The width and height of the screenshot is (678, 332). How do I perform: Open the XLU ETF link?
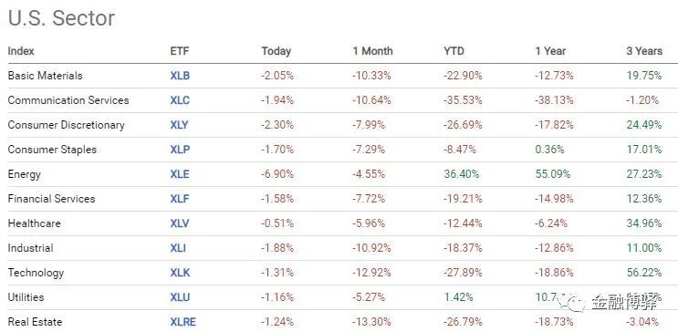(x=180, y=297)
